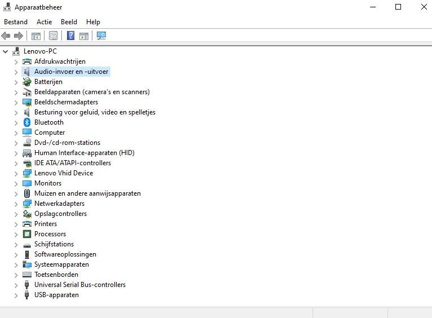Click the Opslagcontrollers icon

pyautogui.click(x=27, y=214)
